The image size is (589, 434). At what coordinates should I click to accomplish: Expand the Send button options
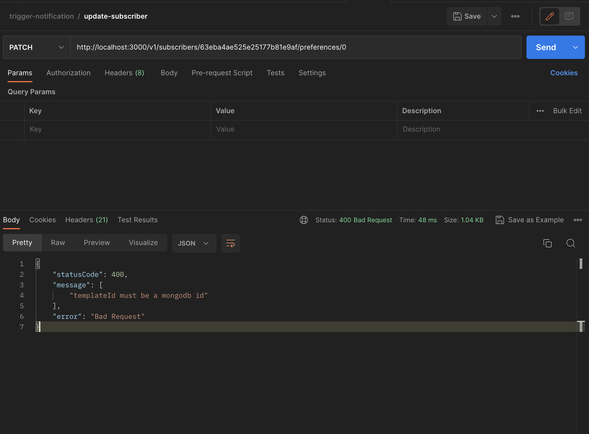click(576, 47)
